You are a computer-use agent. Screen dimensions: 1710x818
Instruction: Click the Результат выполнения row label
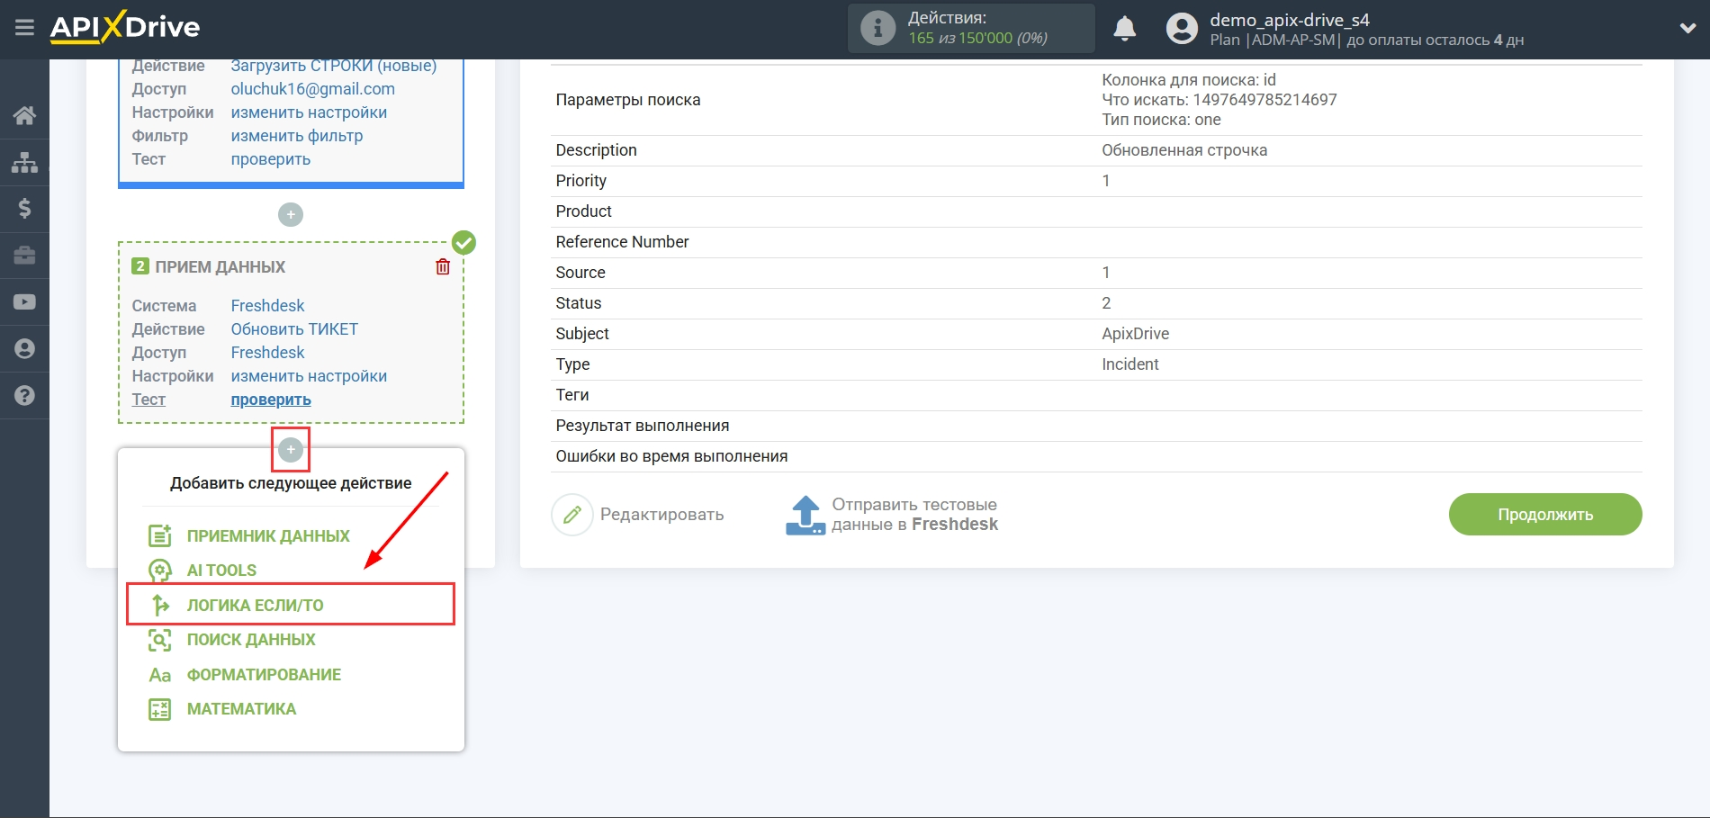pyautogui.click(x=643, y=426)
